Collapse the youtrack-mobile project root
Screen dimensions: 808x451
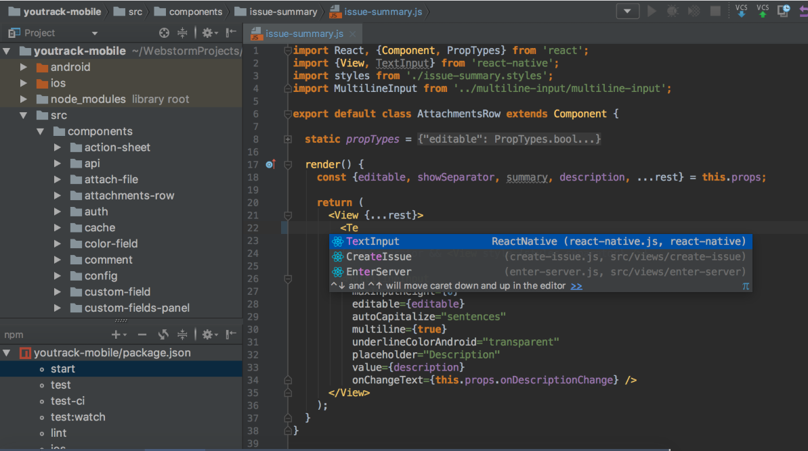point(7,51)
